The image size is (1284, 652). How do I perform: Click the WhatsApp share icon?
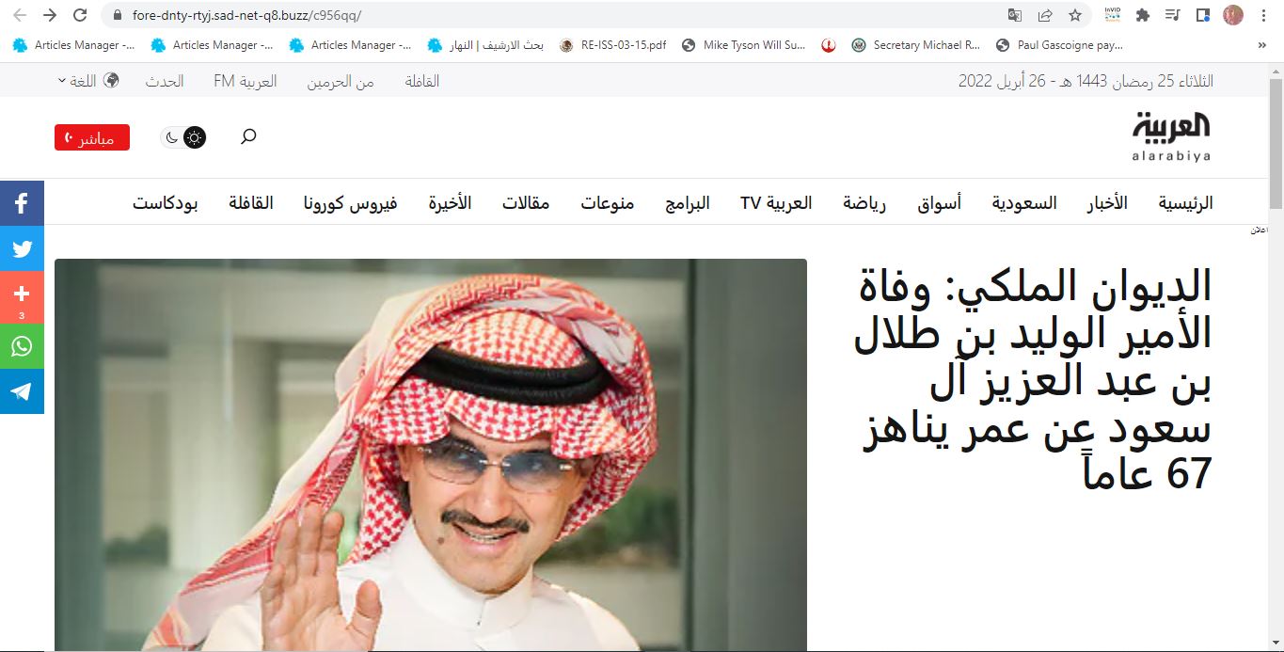point(22,345)
